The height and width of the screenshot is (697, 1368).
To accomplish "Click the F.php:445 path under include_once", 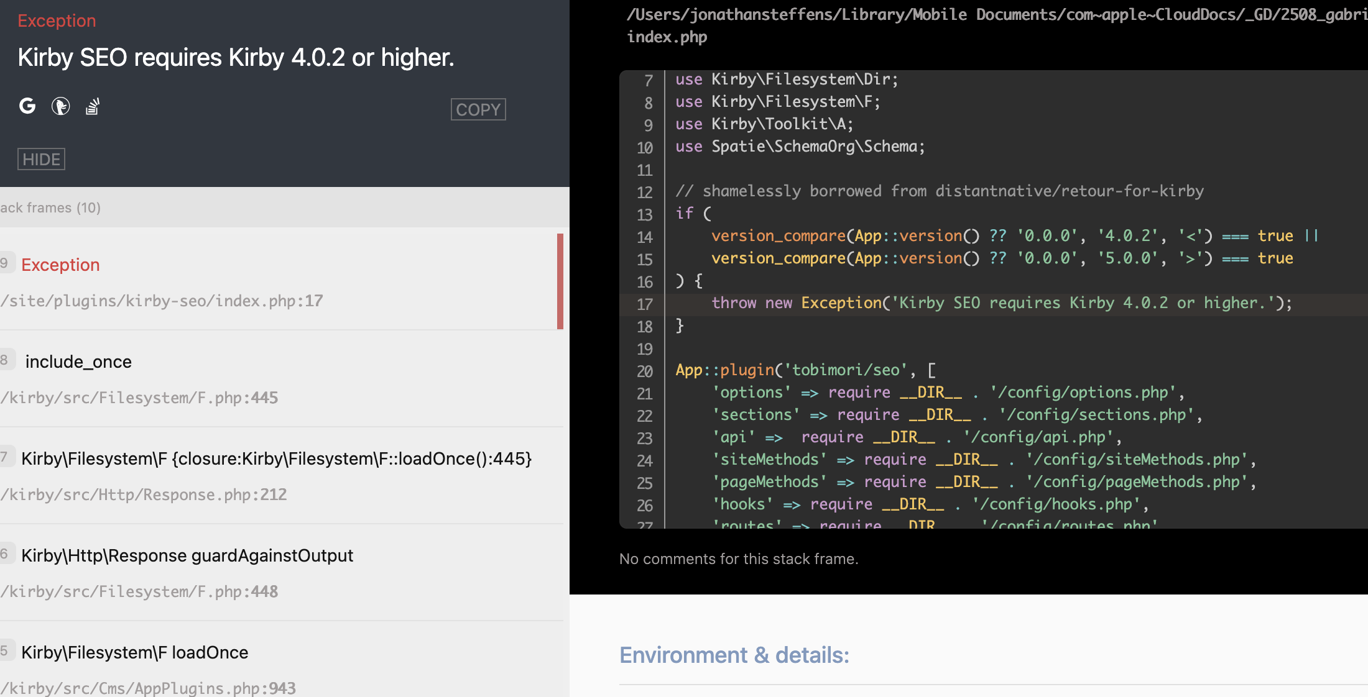I will pyautogui.click(x=139, y=398).
